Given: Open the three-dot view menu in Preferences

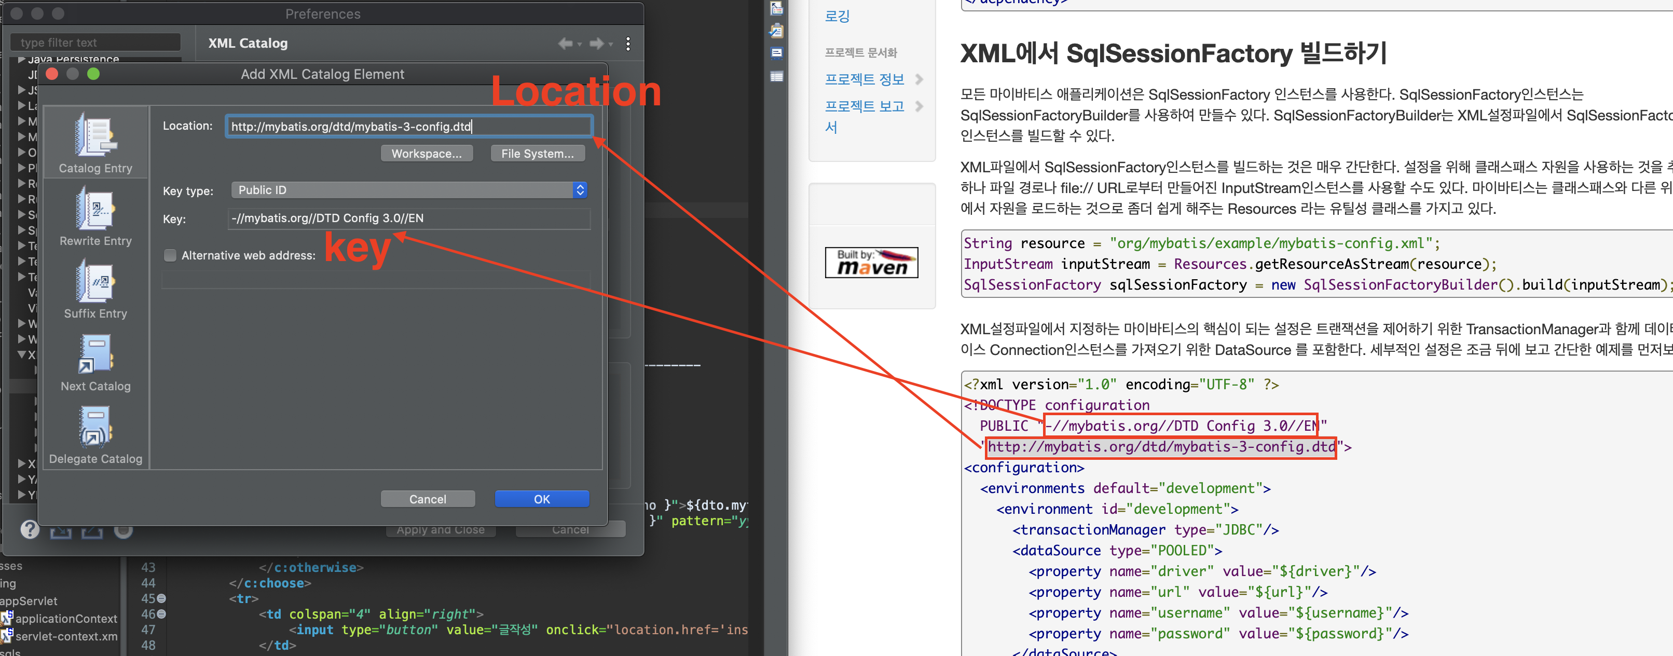Looking at the screenshot, I should [627, 44].
